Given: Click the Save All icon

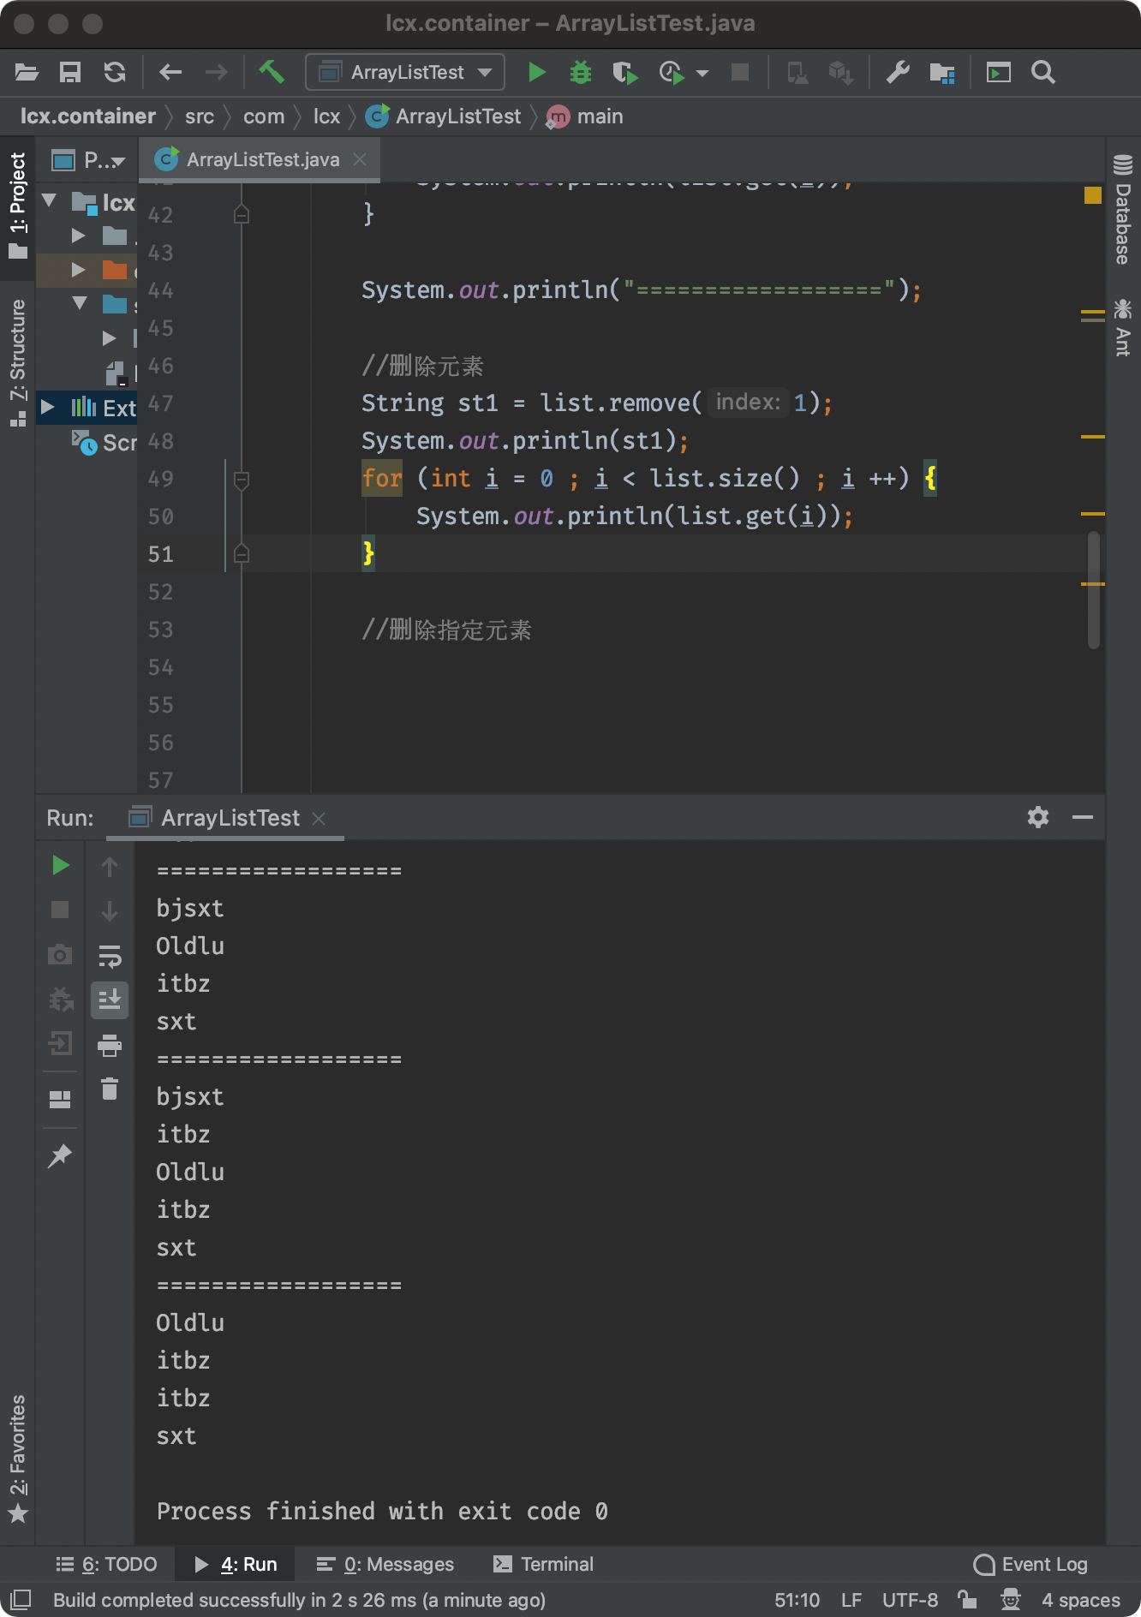Looking at the screenshot, I should click(70, 73).
